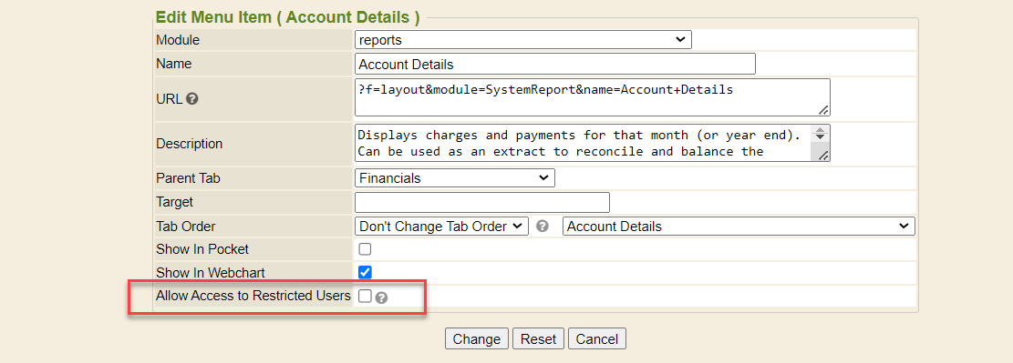Check Allow Access to Restricted Users
The width and height of the screenshot is (1013, 363).
pos(365,296)
